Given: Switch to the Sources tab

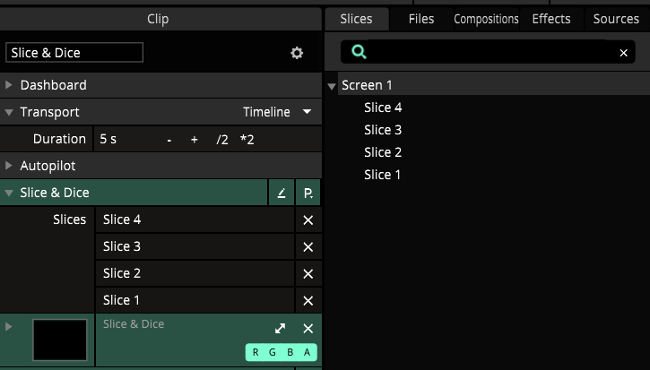Looking at the screenshot, I should 616,19.
